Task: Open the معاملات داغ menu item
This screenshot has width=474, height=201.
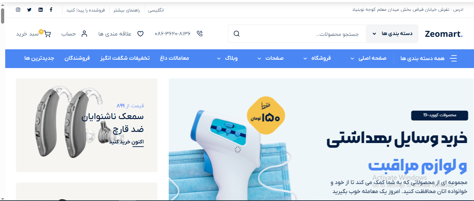Action: click(x=175, y=58)
